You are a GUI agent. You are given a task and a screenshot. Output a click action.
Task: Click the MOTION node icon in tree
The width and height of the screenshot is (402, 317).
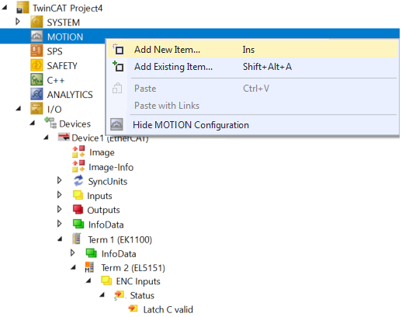36,37
